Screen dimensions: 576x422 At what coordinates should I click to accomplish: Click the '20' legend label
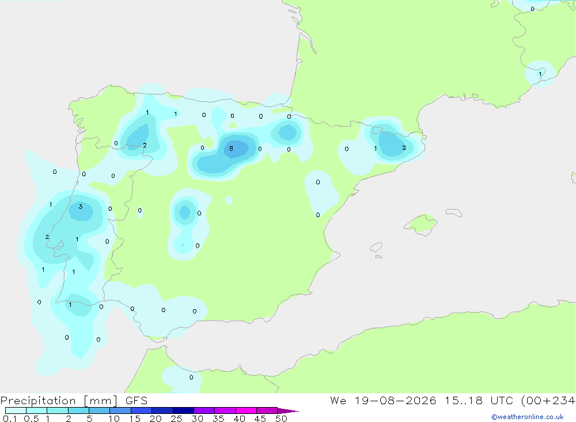[x=156, y=419]
